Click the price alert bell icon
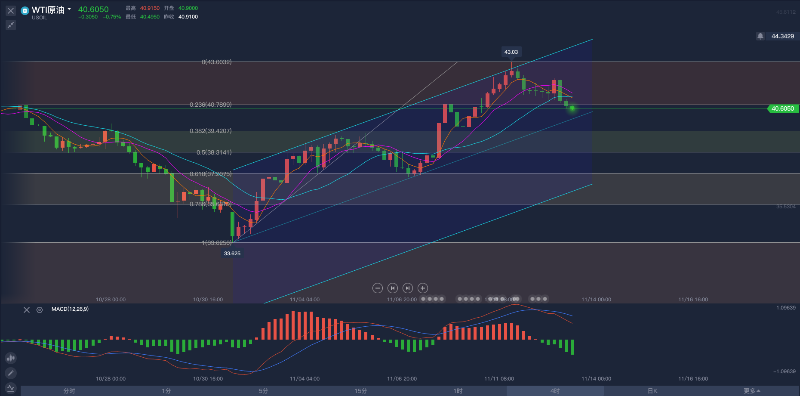This screenshot has width=800, height=396. point(760,36)
